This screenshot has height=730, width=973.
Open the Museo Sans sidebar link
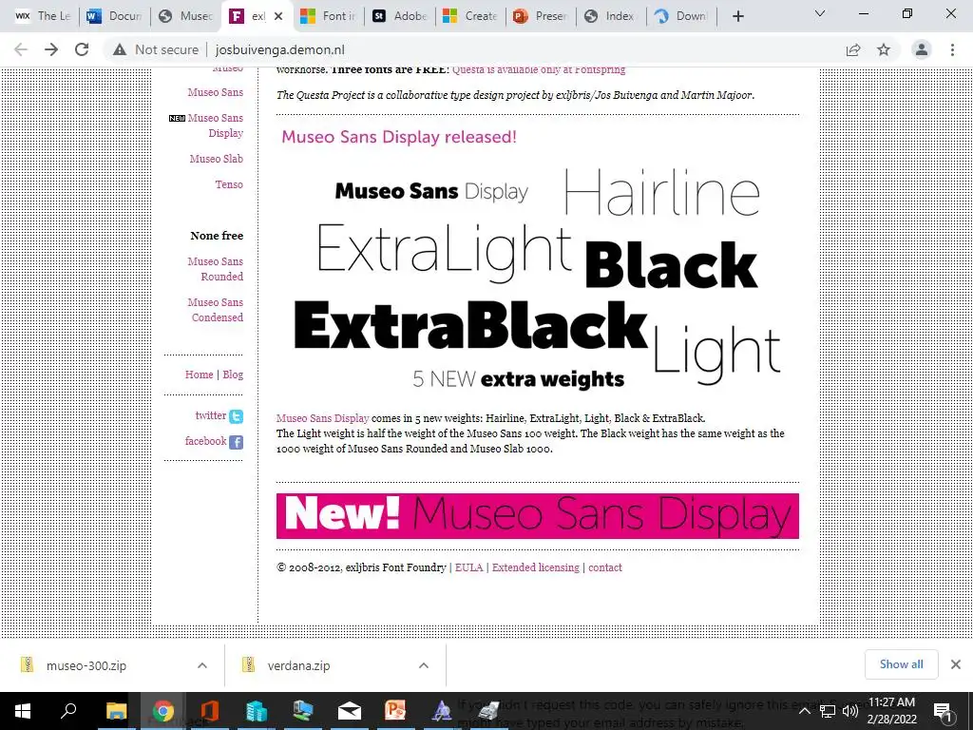point(216,92)
